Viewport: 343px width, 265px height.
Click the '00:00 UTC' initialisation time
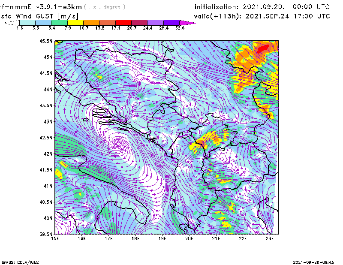pyautogui.click(x=311, y=7)
